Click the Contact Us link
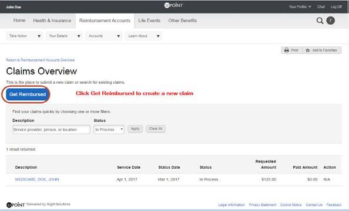This screenshot has width=349, height=211. 314,205
